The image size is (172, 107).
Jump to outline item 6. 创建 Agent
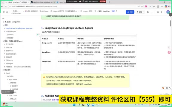pos(9,60)
